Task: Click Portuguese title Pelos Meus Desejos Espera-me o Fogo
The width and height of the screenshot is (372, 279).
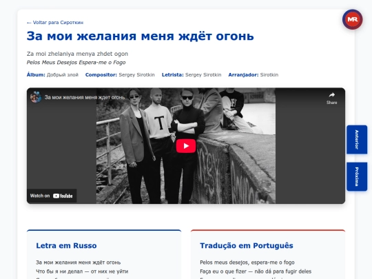Action: click(x=76, y=63)
